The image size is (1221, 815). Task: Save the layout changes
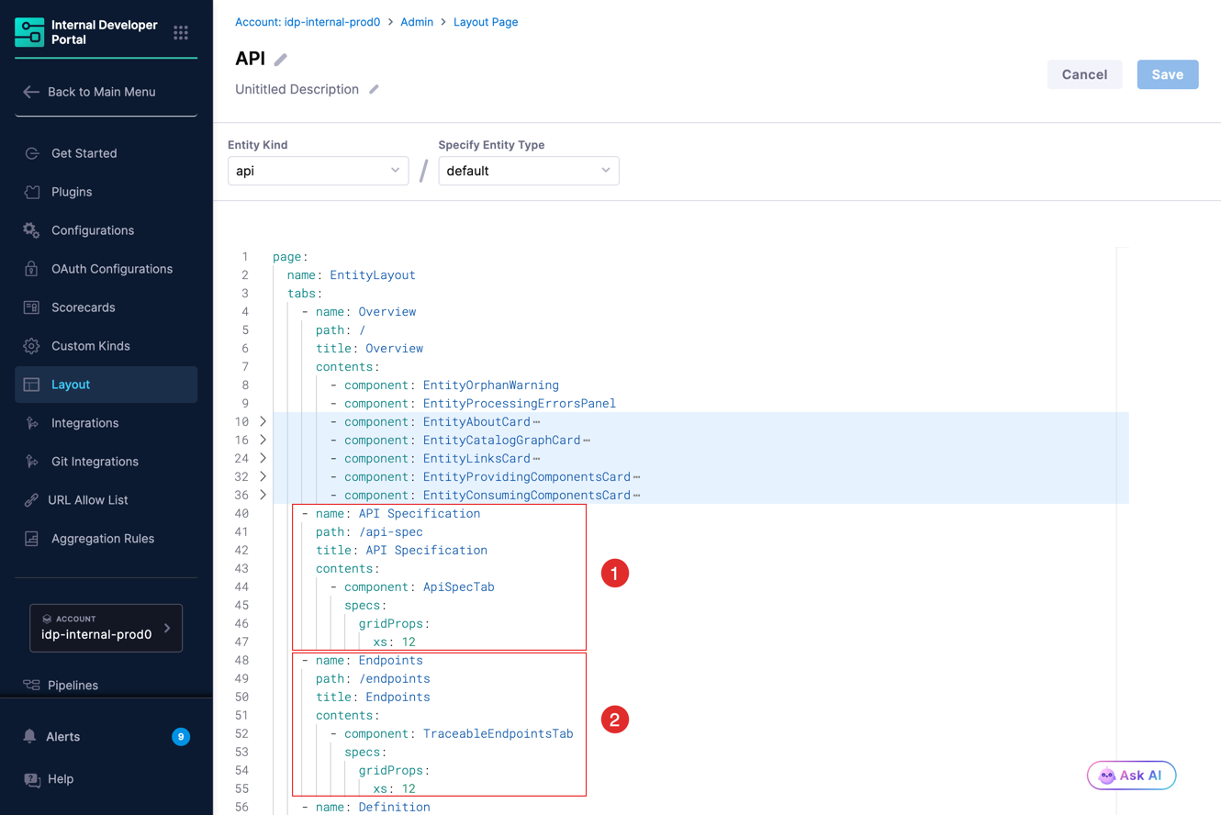1168,74
